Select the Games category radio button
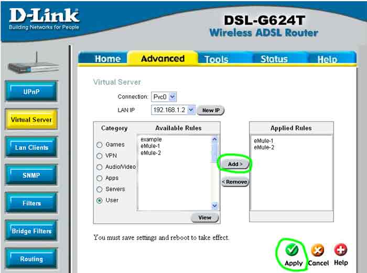The image size is (367, 273). click(100, 145)
